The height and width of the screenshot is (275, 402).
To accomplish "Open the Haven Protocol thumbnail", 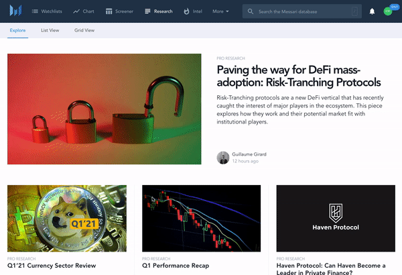I will [336, 218].
